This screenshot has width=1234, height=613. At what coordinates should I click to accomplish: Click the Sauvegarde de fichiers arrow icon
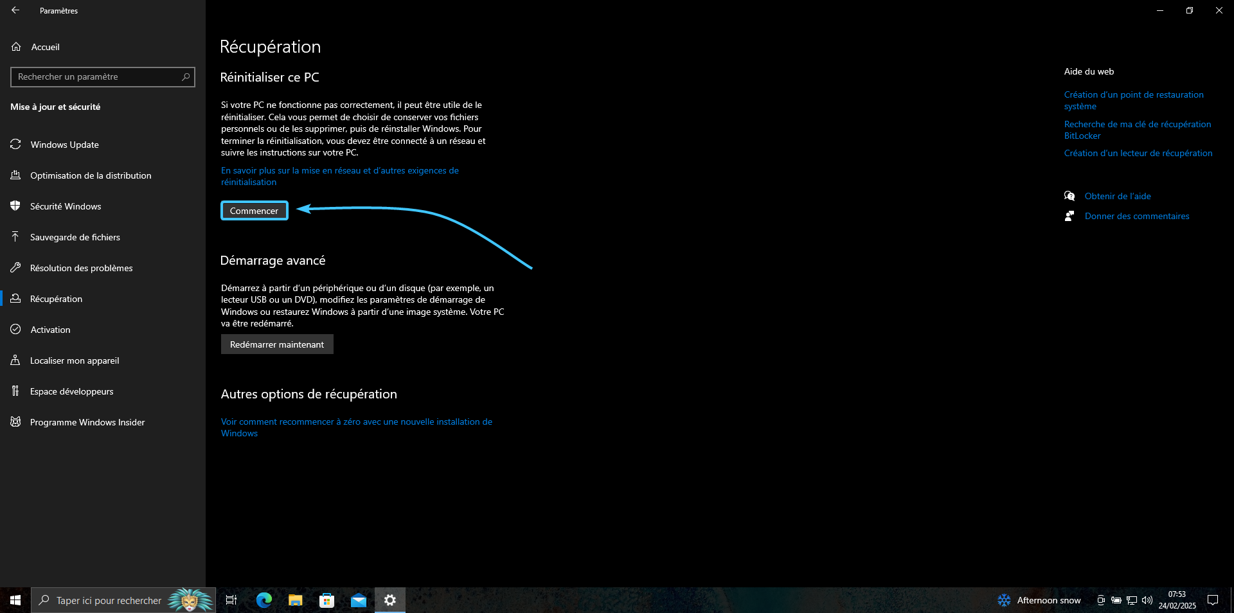[x=16, y=237]
